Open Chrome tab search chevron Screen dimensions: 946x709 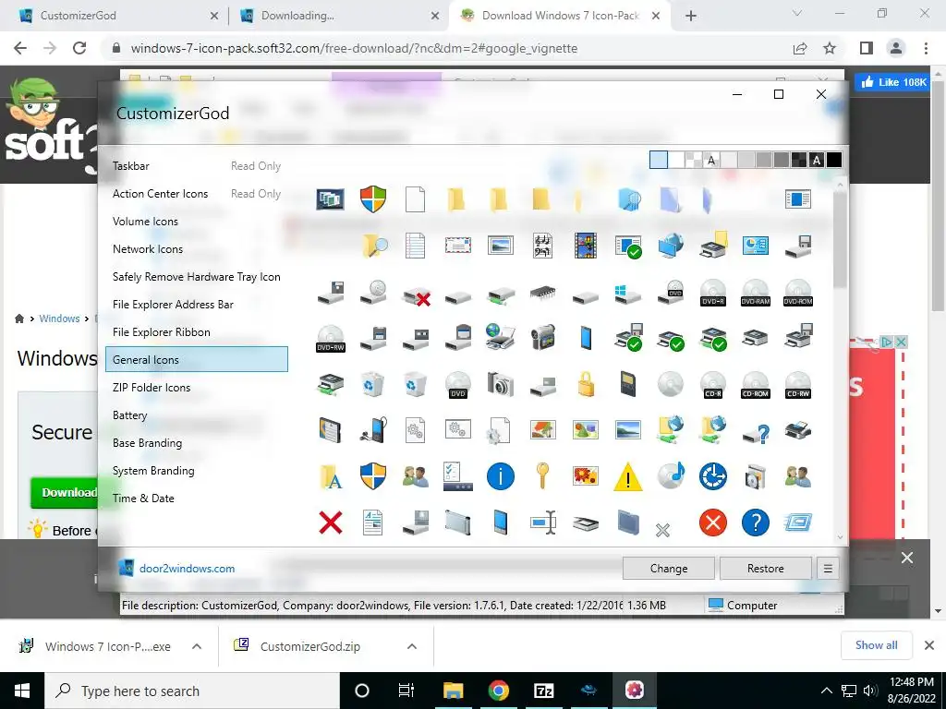[797, 13]
